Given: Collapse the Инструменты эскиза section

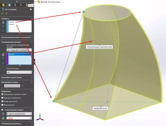Looking at the screenshot, I should [x=32, y=82].
